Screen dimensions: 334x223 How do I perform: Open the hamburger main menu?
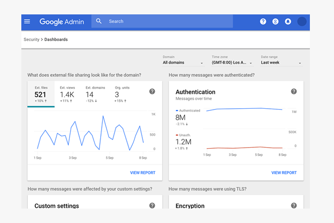[x=27, y=21]
